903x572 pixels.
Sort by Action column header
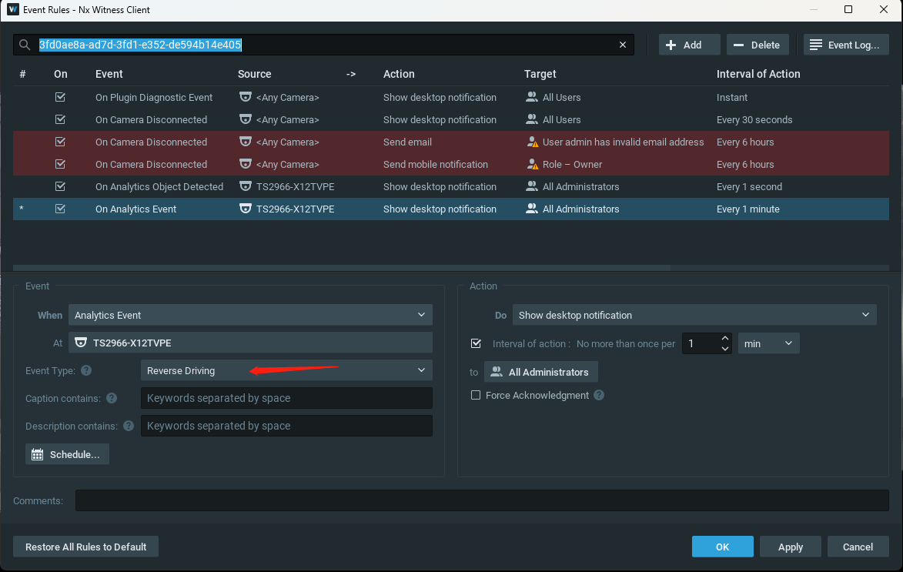(x=399, y=74)
